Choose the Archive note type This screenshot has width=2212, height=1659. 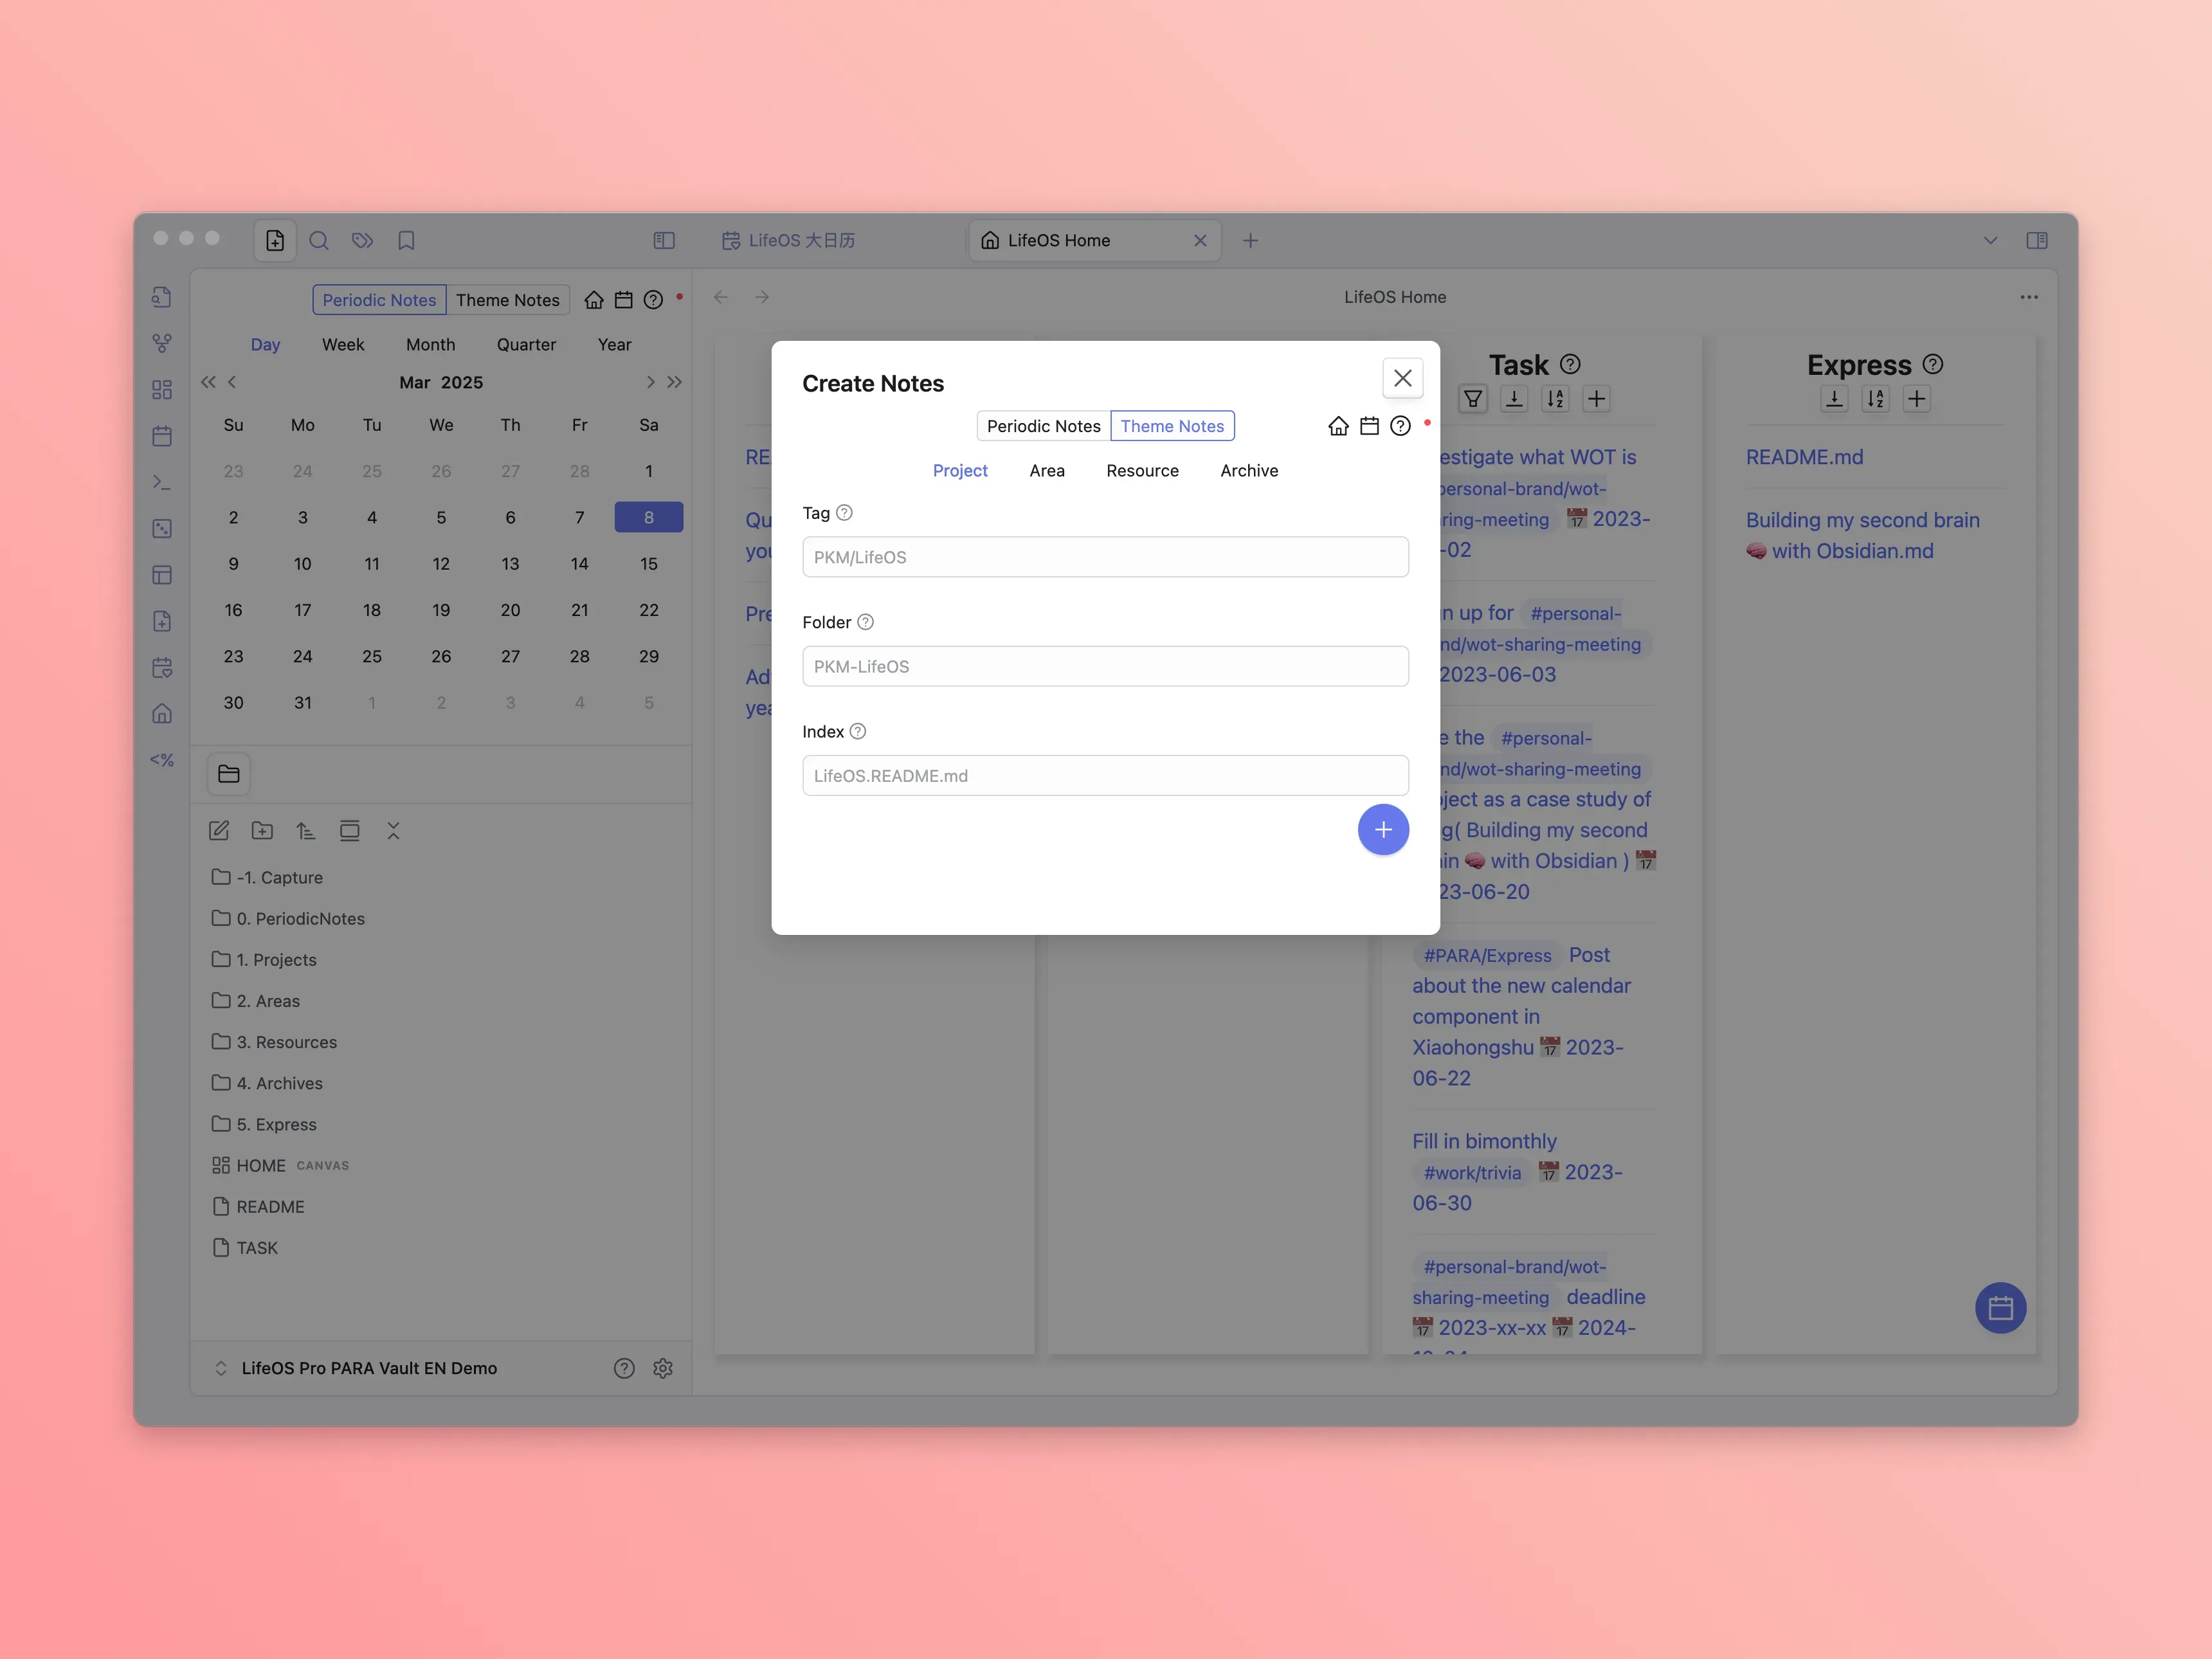point(1249,471)
